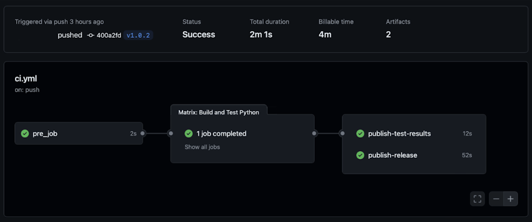Click the green check beside 1 job completed
This screenshot has width=532, height=222.
(189, 134)
